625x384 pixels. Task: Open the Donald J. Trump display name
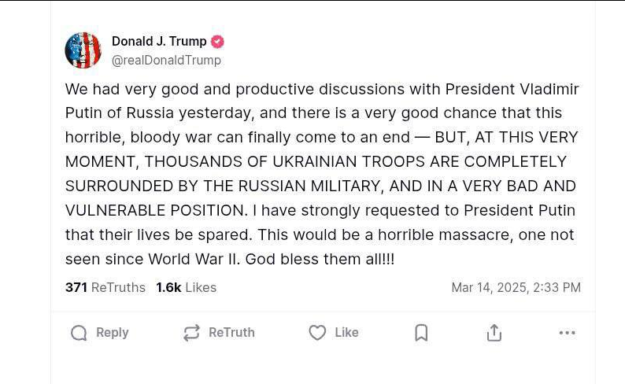[159, 41]
